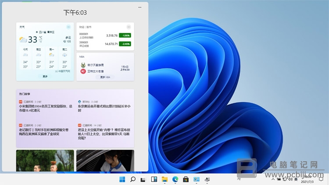The width and height of the screenshot is (329, 185).
Task: Open Microsoft Store from the taskbar
Action: click(x=186, y=179)
